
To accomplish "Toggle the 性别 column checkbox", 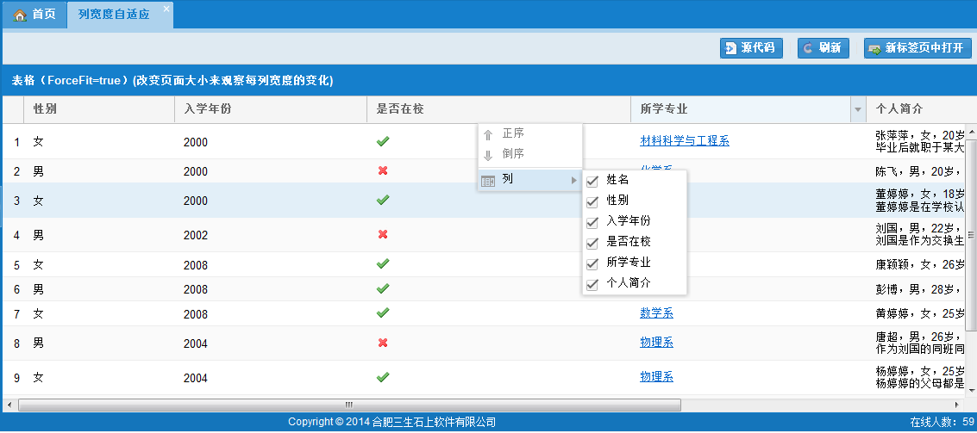I will (x=592, y=201).
